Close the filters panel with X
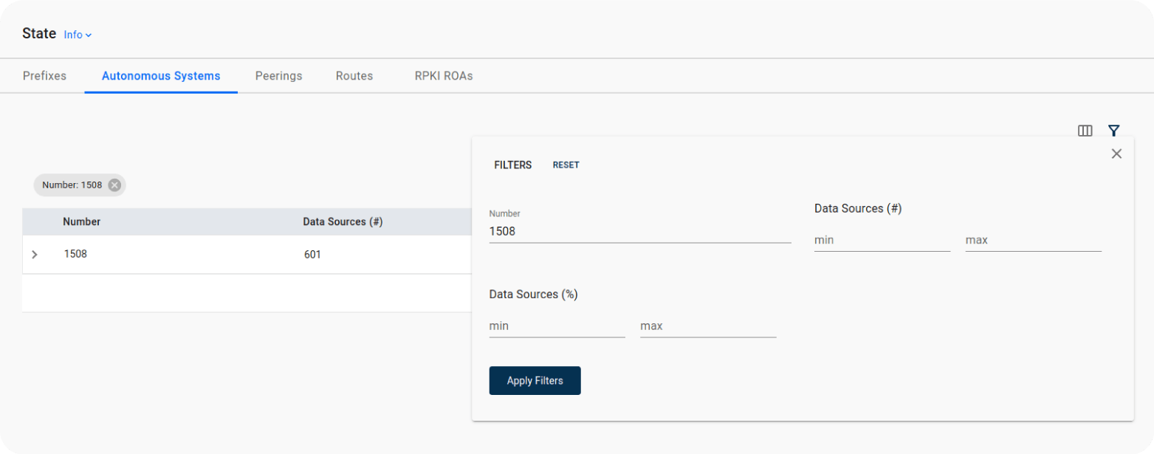This screenshot has height=454, width=1154. click(x=1116, y=154)
